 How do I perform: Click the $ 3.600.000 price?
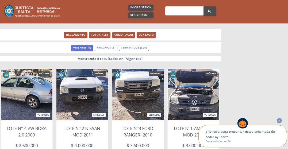(x=138, y=146)
